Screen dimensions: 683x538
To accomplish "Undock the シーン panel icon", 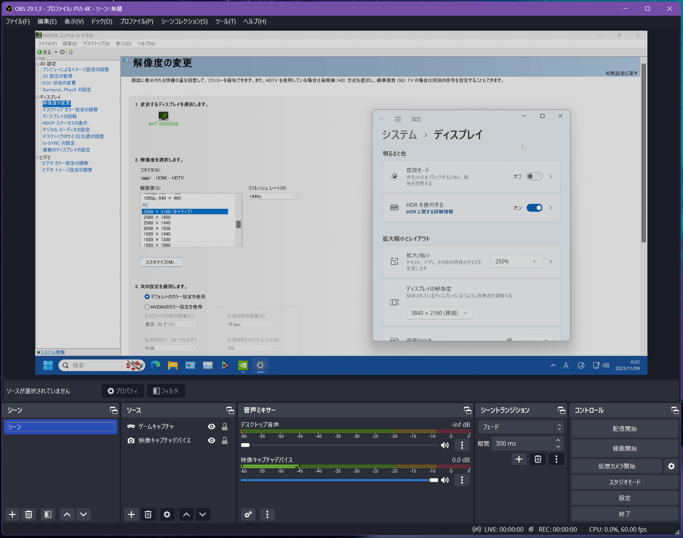I will [x=113, y=410].
